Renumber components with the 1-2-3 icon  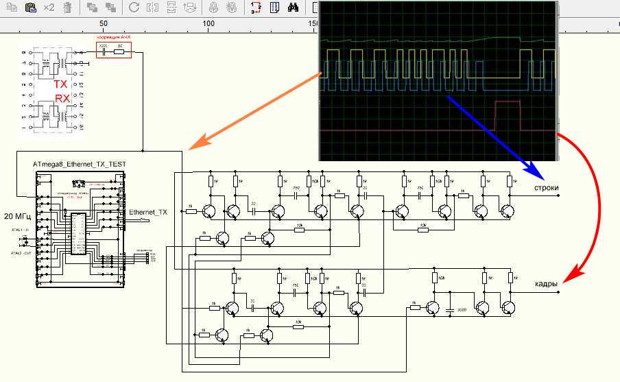click(x=255, y=8)
